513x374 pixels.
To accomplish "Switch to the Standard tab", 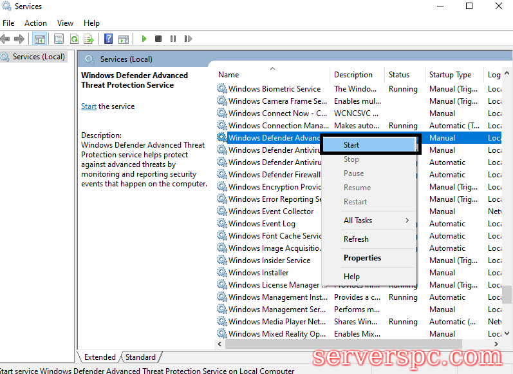I will point(140,357).
